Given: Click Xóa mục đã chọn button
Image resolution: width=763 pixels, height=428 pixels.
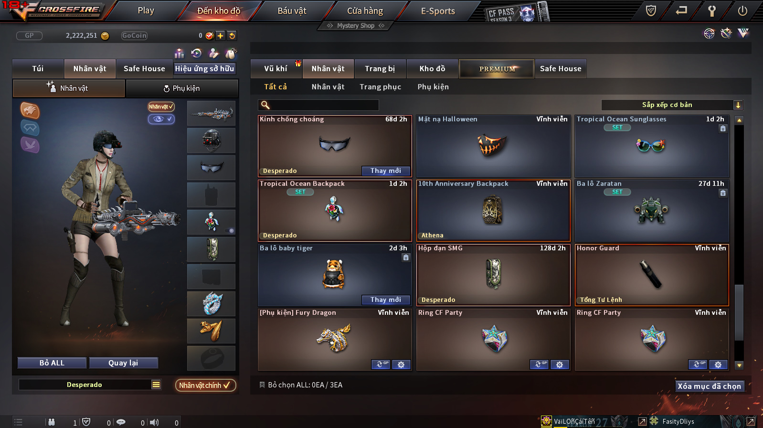Looking at the screenshot, I should coord(709,386).
